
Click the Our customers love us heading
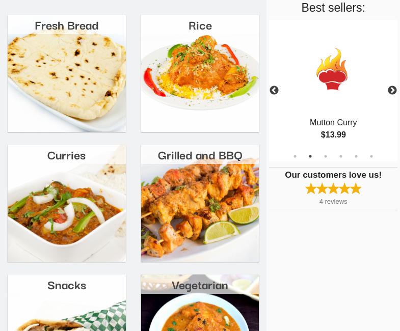[333, 175]
